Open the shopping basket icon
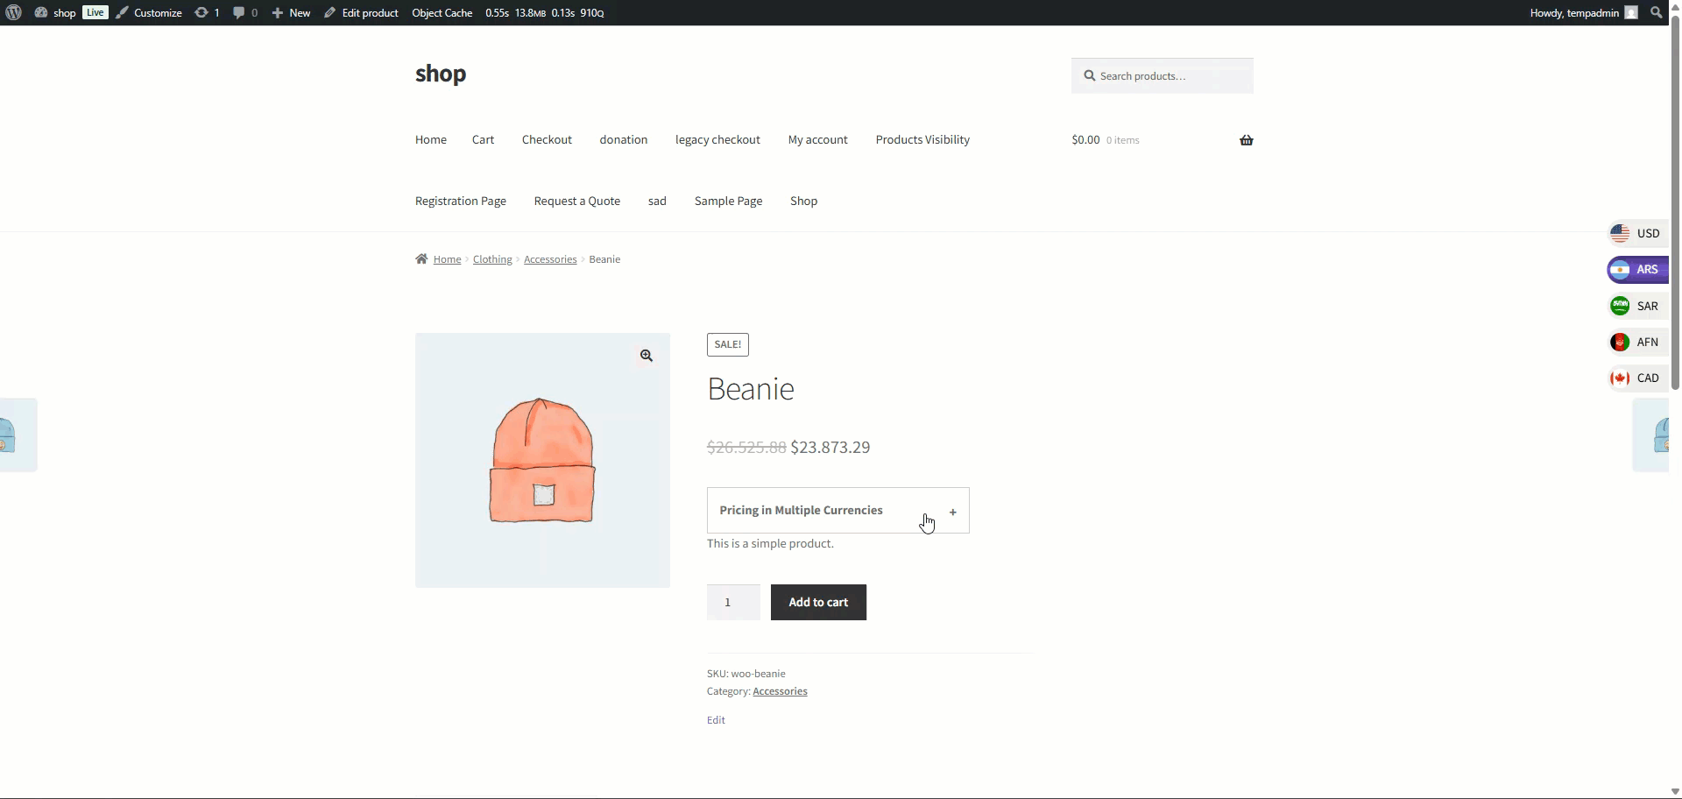 pos(1246,140)
